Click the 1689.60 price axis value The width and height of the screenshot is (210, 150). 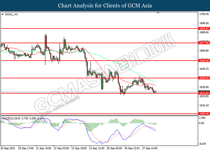click(x=204, y=32)
